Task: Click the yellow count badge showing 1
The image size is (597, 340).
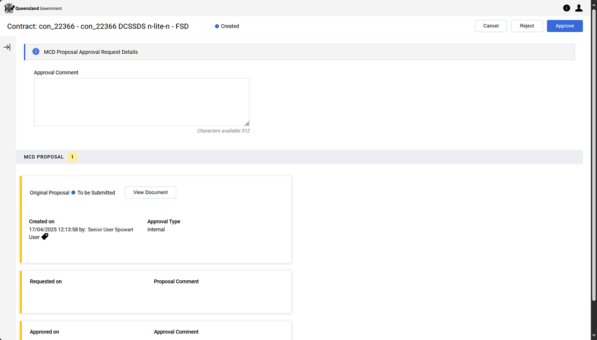Action: point(72,157)
